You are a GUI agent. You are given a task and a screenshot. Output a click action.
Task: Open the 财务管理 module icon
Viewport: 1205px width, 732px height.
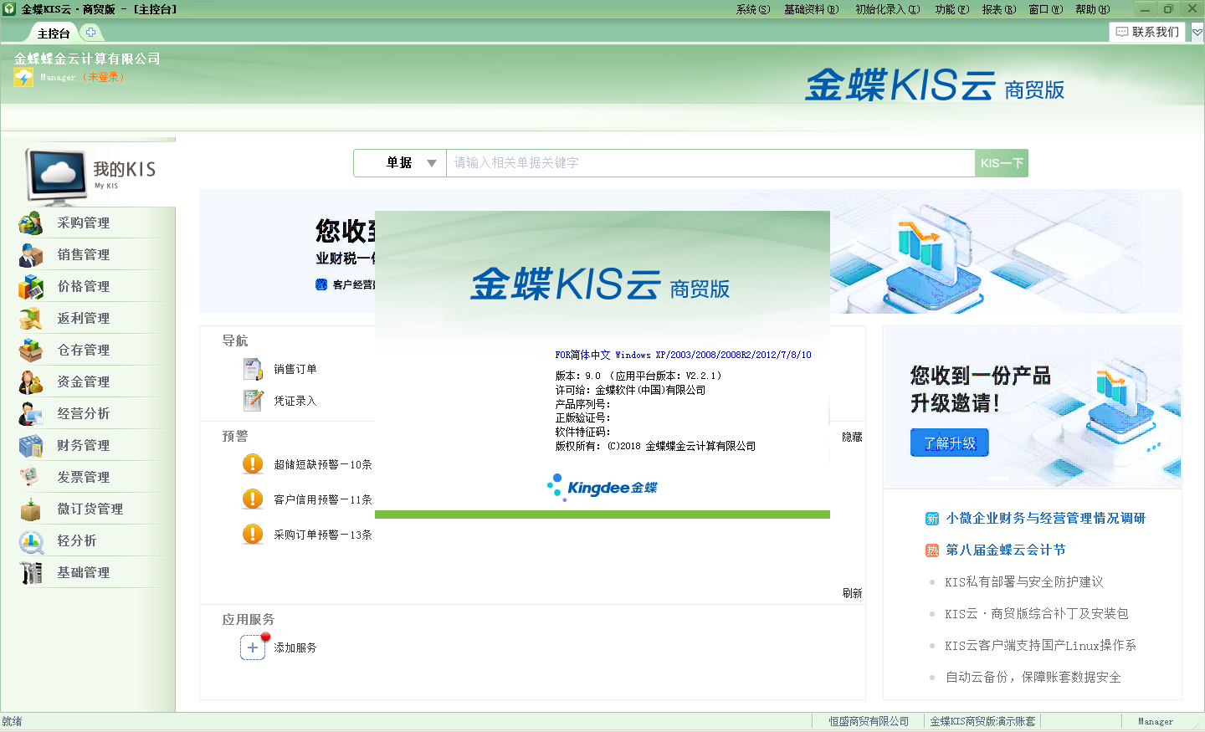click(31, 446)
